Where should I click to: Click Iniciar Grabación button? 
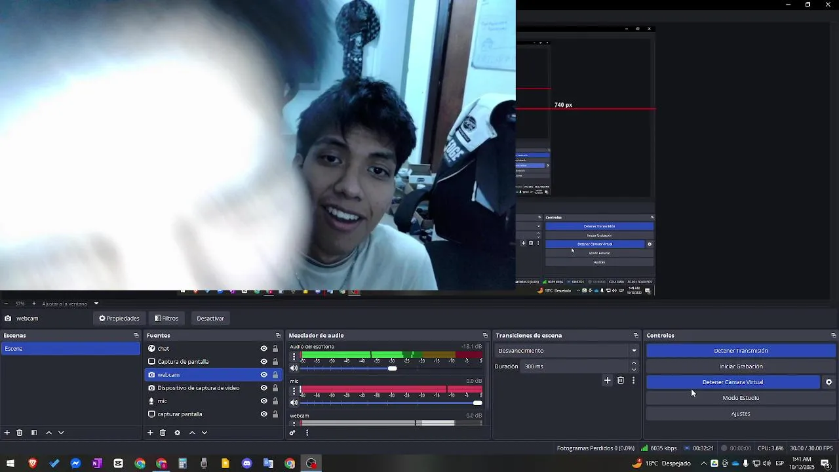click(x=741, y=366)
